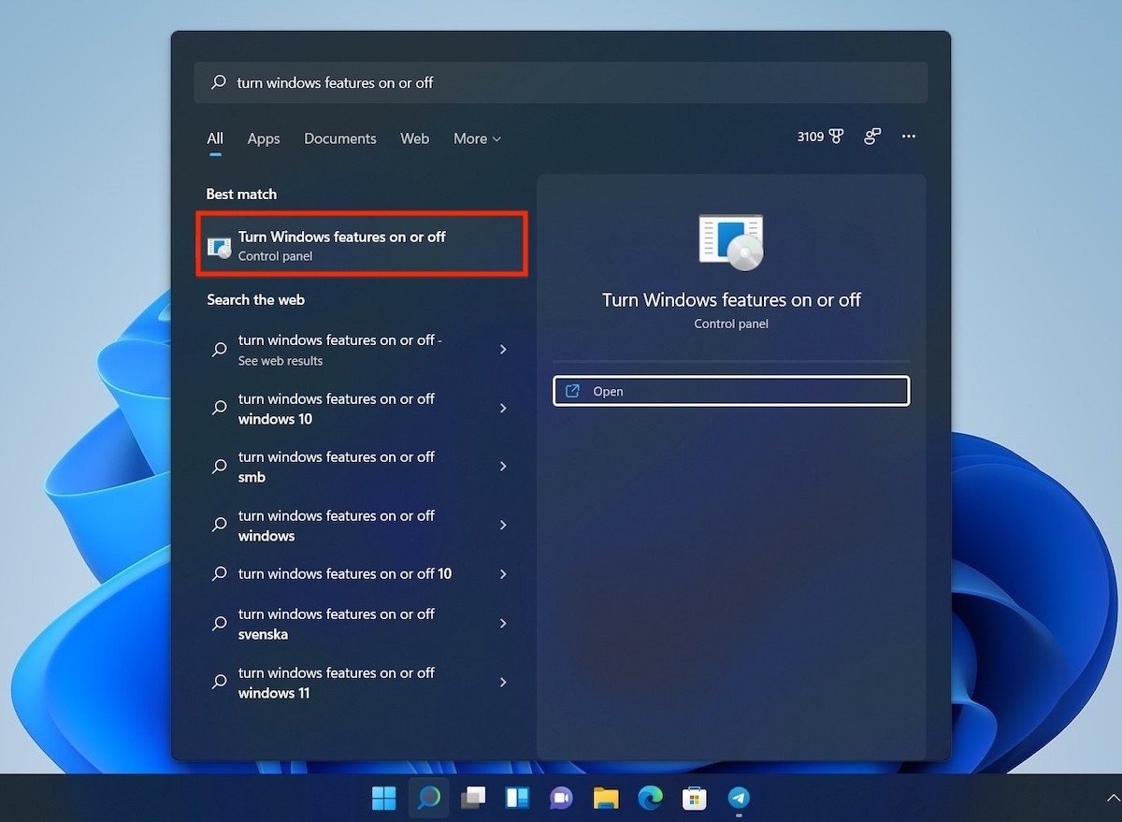Click magnifier beside 'See web results' suggestion
Screen dimensions: 1122x822
(220, 349)
